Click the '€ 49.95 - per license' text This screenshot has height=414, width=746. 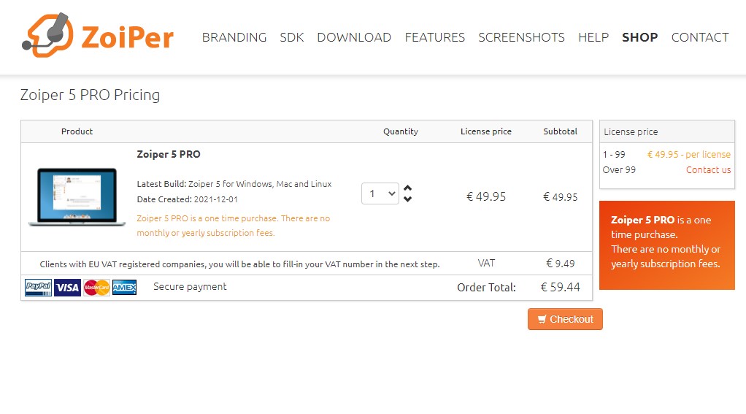coord(688,155)
